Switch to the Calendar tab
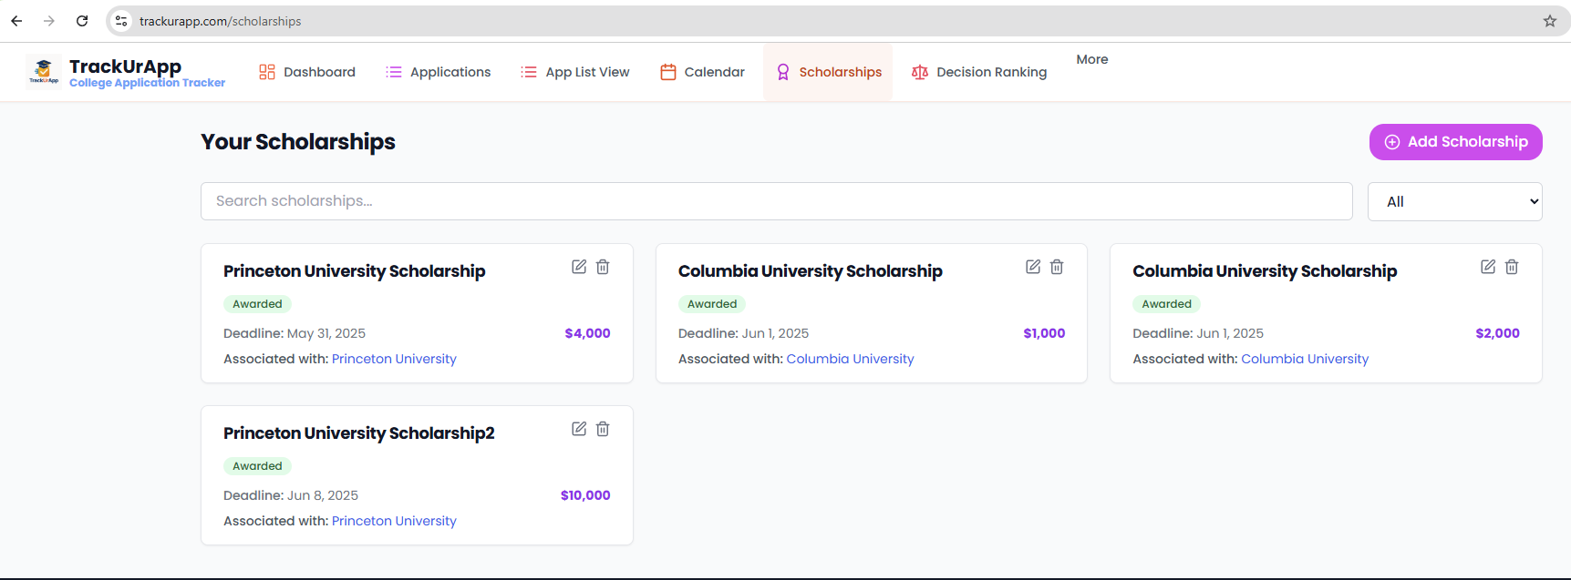1571x580 pixels. 702,72
